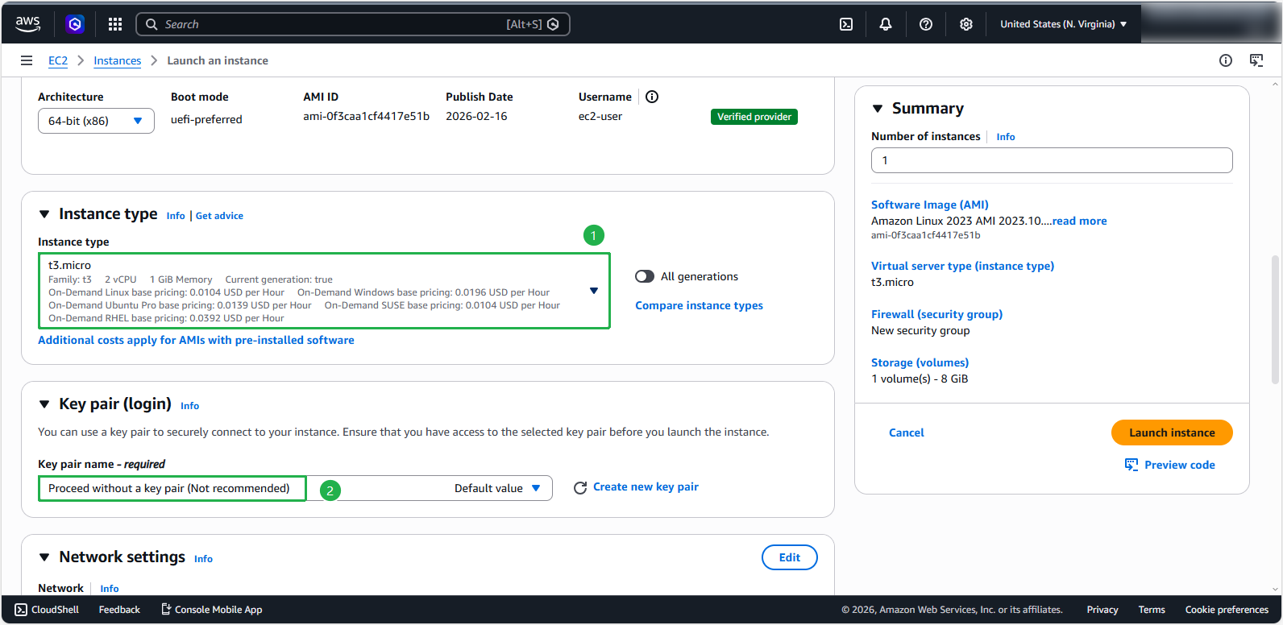Click the AWS logo home icon
1283x625 pixels.
(27, 24)
